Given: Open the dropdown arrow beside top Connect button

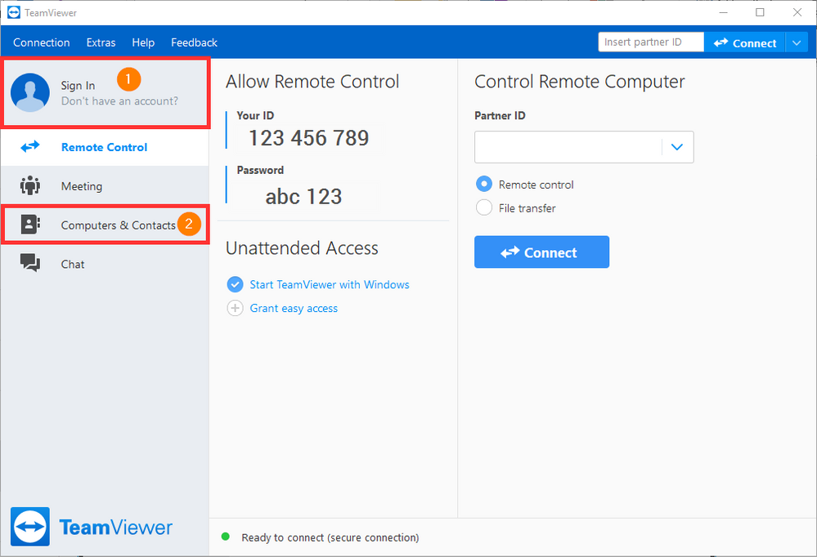Looking at the screenshot, I should [797, 42].
